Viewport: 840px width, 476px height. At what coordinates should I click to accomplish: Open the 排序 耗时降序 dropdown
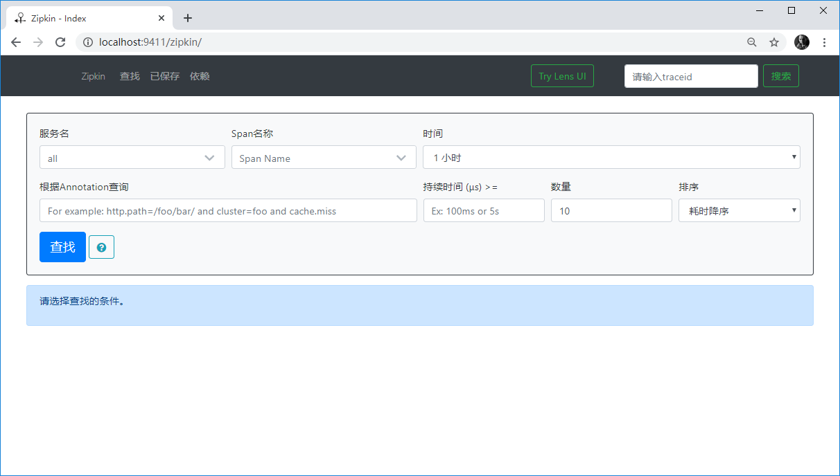click(740, 210)
